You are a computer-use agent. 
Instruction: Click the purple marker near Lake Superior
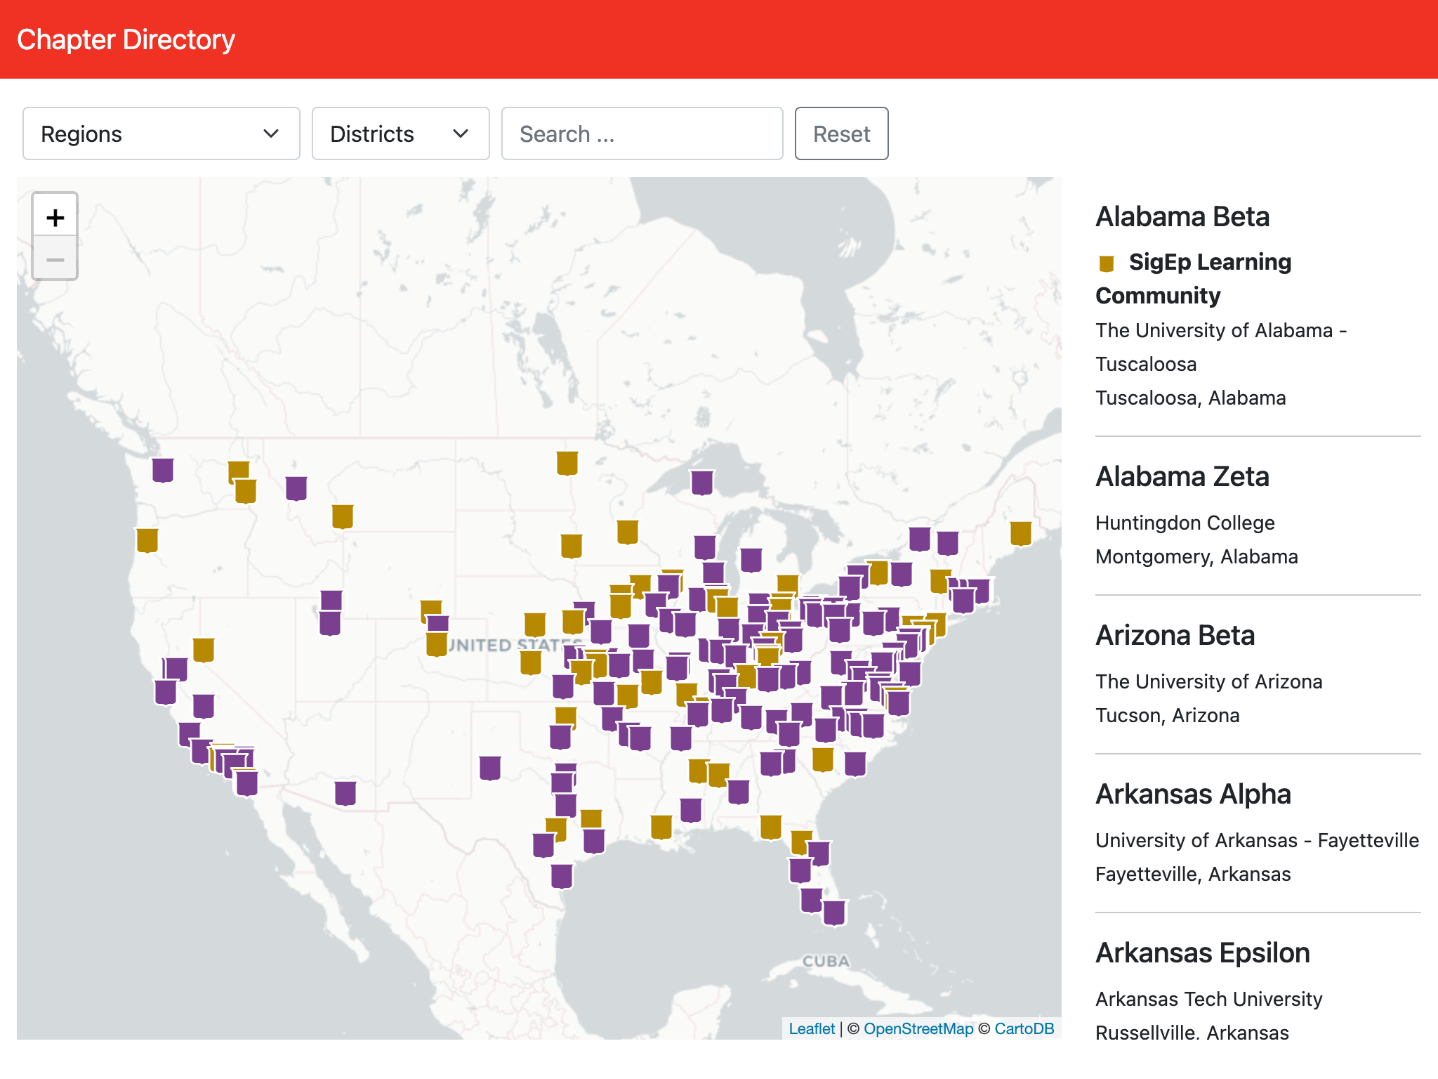[x=701, y=483]
